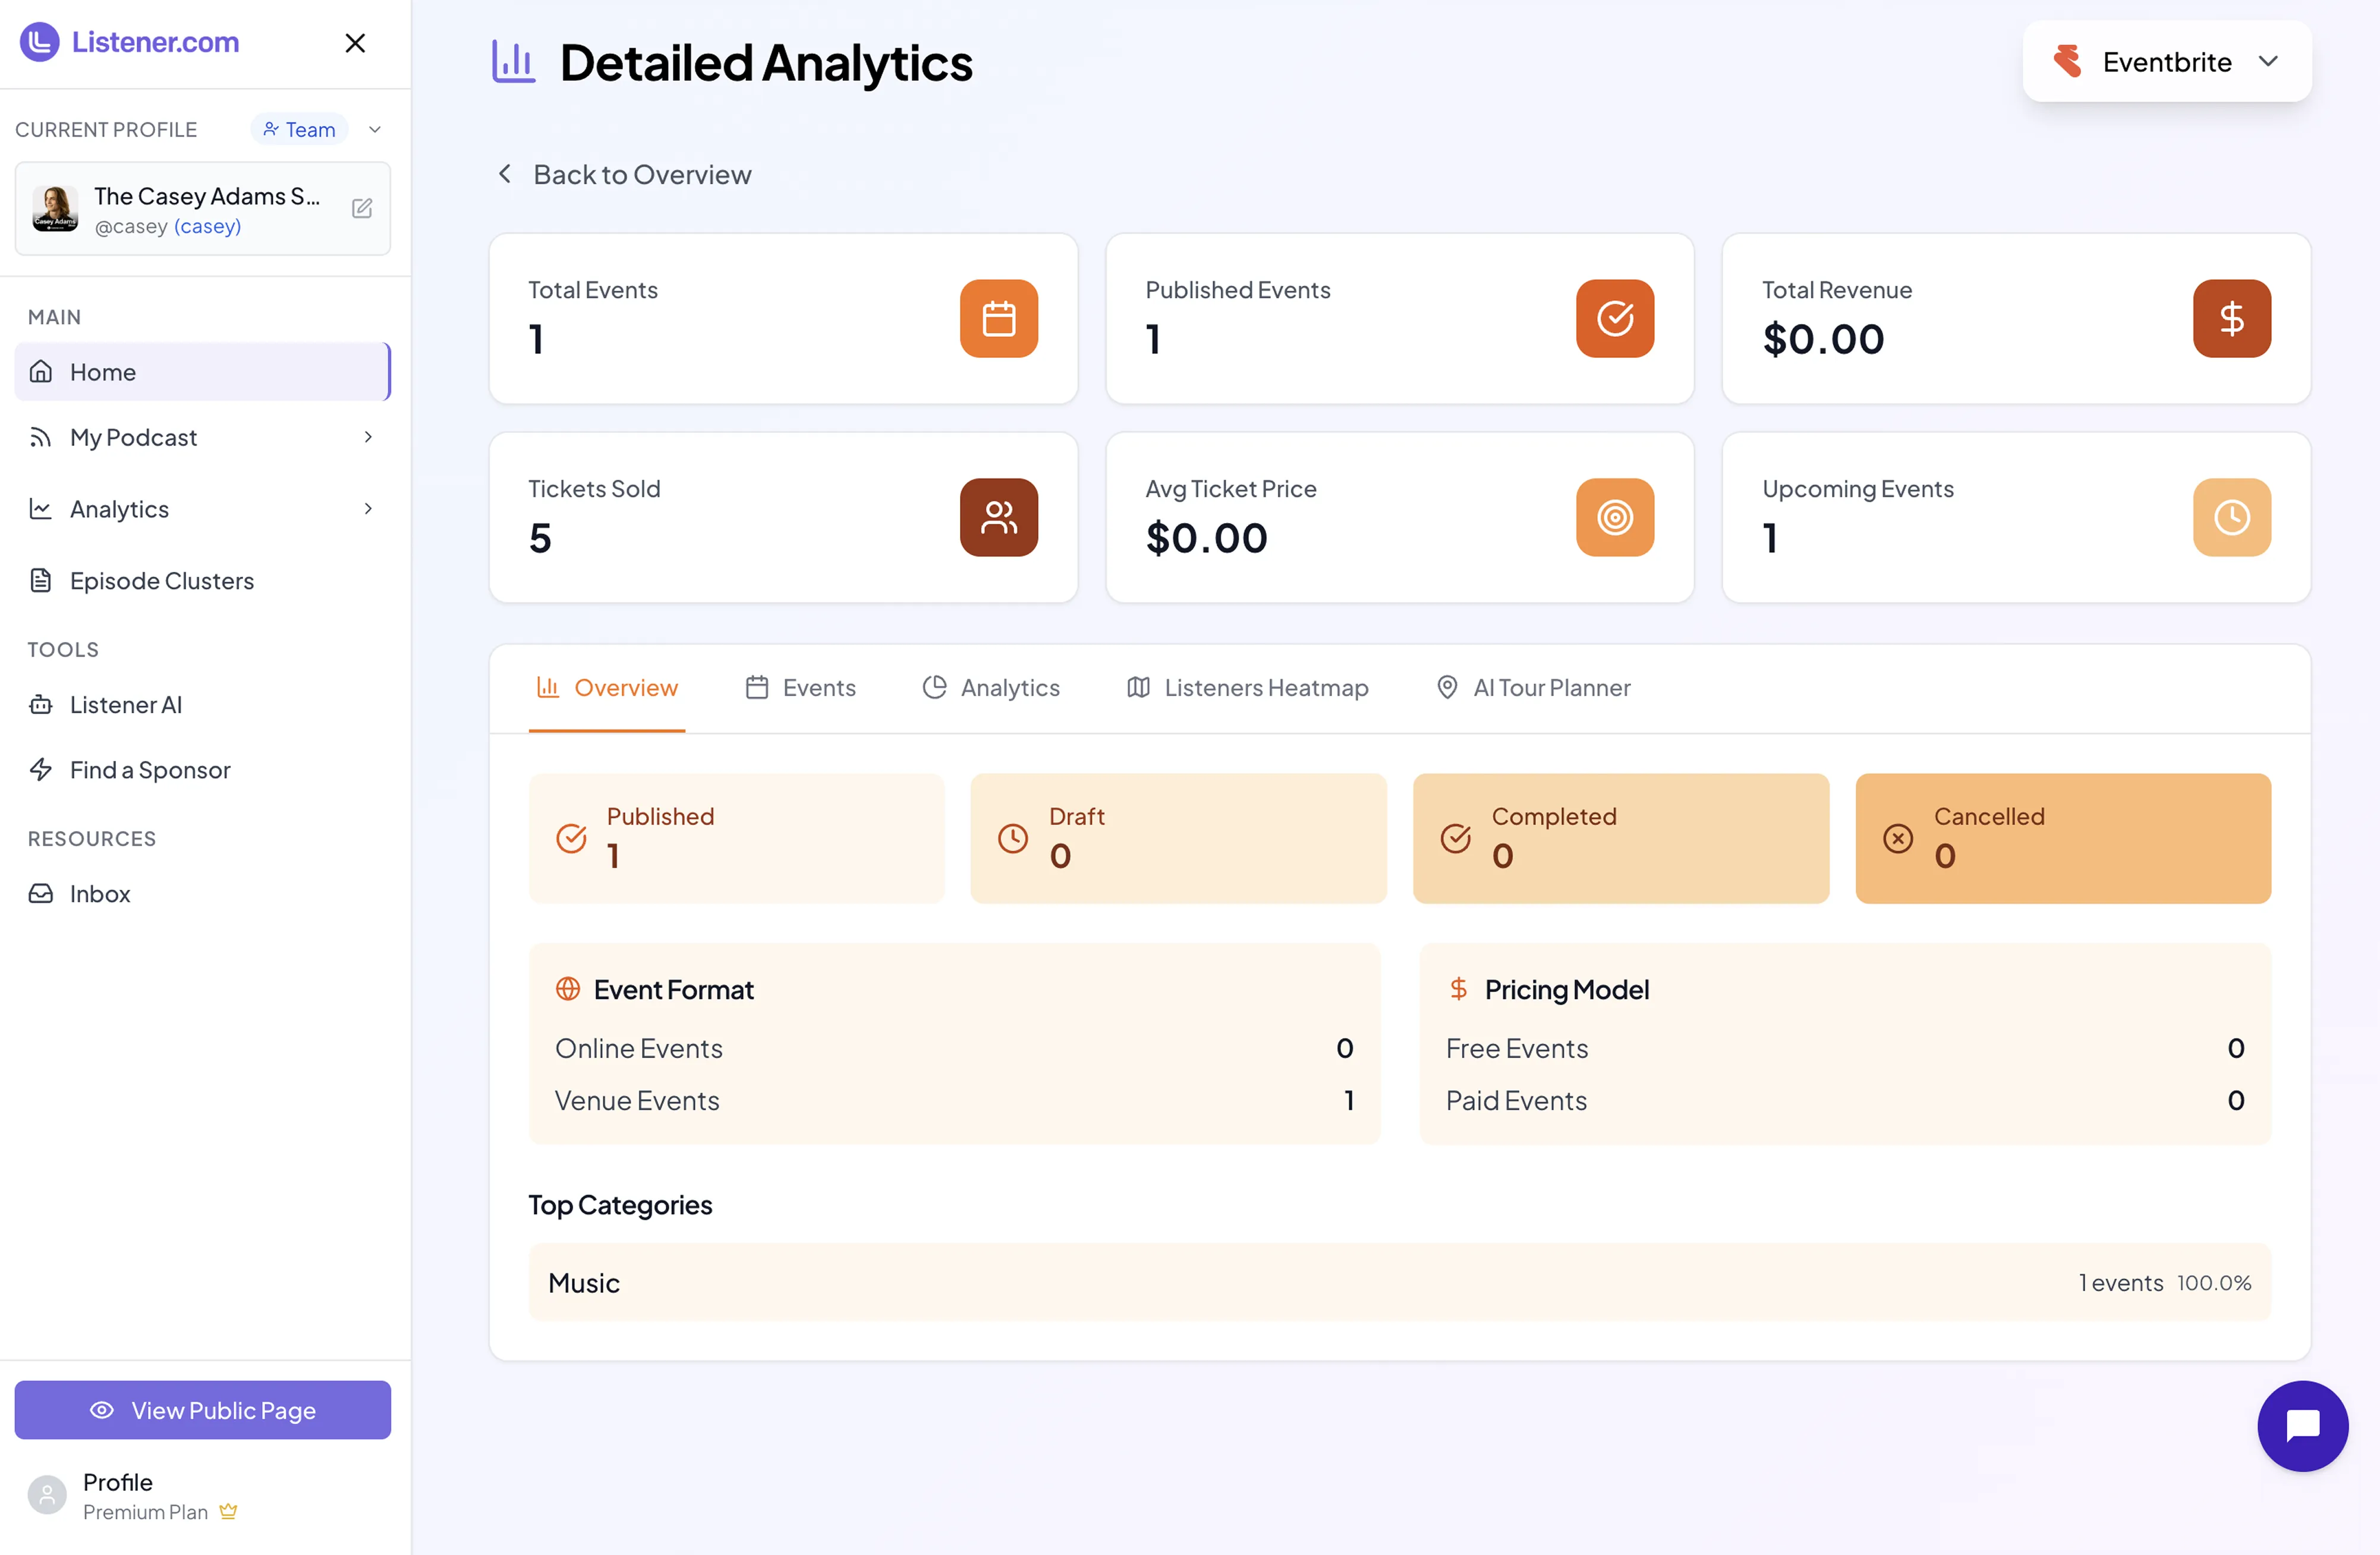The height and width of the screenshot is (1555, 2380).
Task: Expand the current profile selector chevron
Action: point(374,129)
